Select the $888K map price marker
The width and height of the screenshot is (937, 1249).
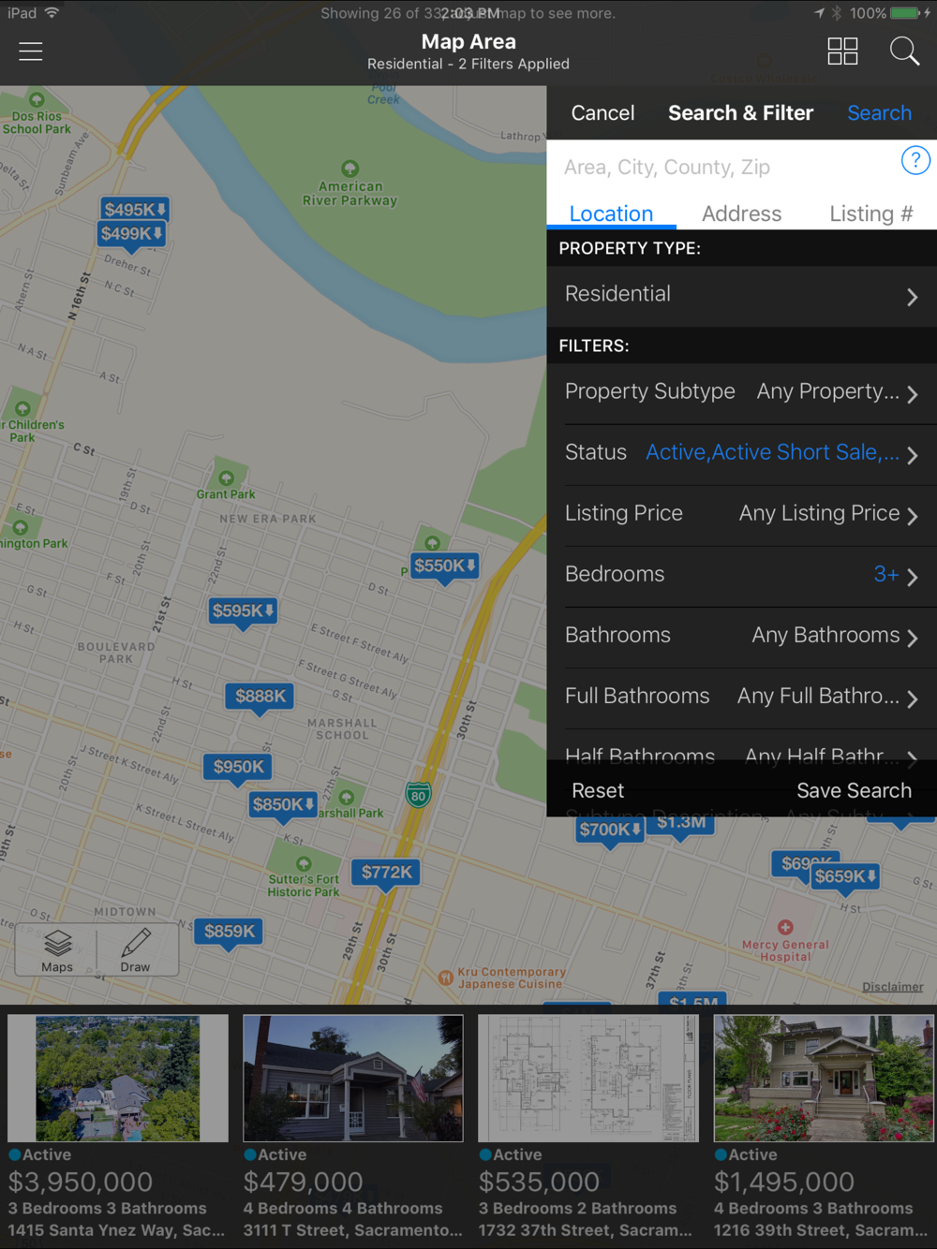pos(260,697)
